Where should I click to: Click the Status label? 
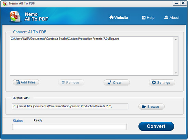[x=18, y=121]
